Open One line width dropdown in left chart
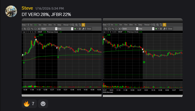 (x=65, y=29)
